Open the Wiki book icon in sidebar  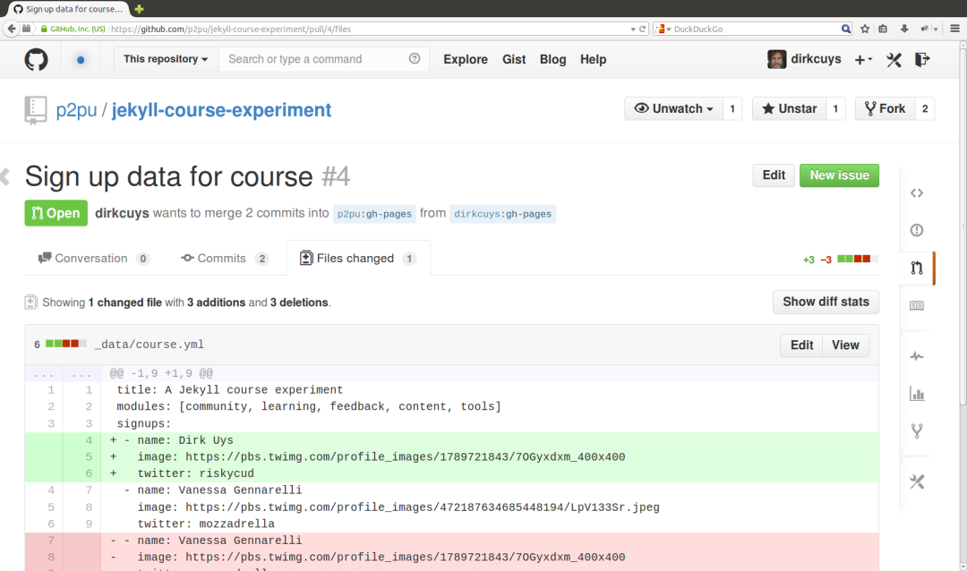click(x=916, y=306)
